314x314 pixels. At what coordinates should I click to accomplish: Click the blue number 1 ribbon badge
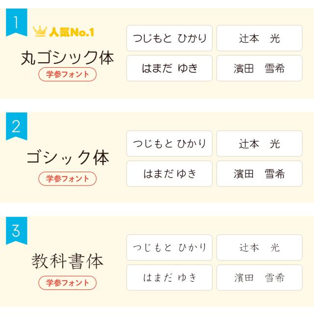[x=16, y=22]
